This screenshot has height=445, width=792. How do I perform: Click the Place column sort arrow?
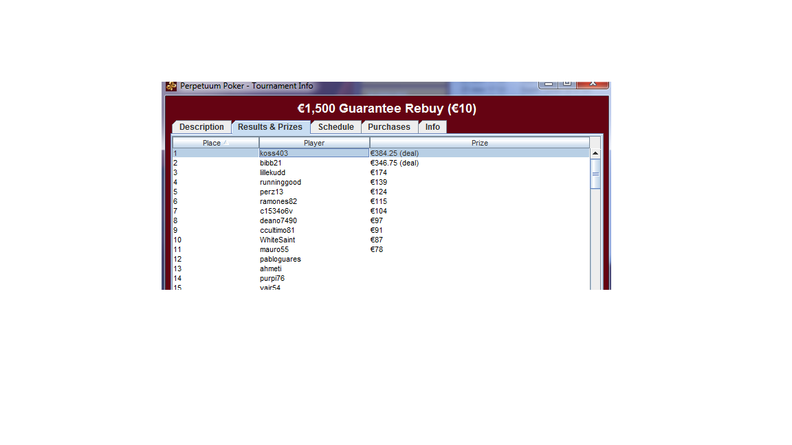tap(225, 143)
